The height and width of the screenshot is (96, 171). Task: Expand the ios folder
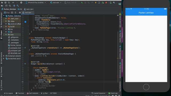click(6, 29)
